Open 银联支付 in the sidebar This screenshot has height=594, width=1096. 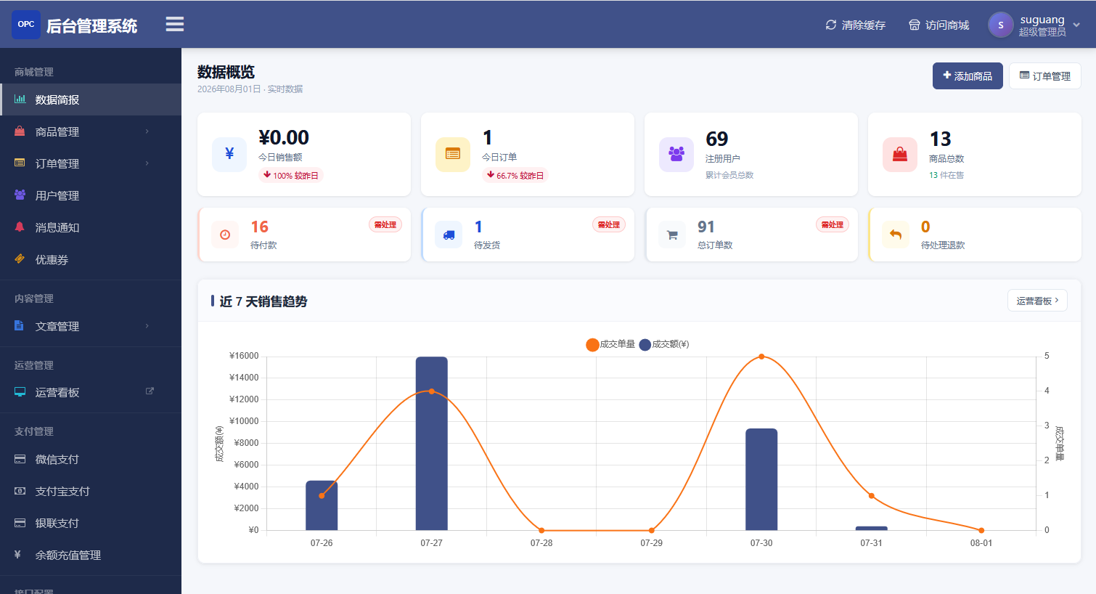[91, 523]
